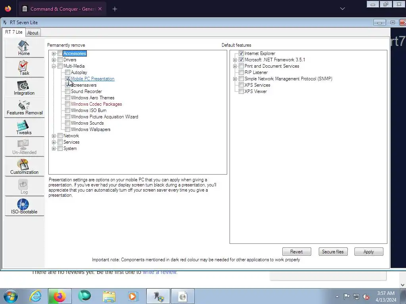Open the Task section icon
The height and width of the screenshot is (304, 406).
pyautogui.click(x=24, y=67)
